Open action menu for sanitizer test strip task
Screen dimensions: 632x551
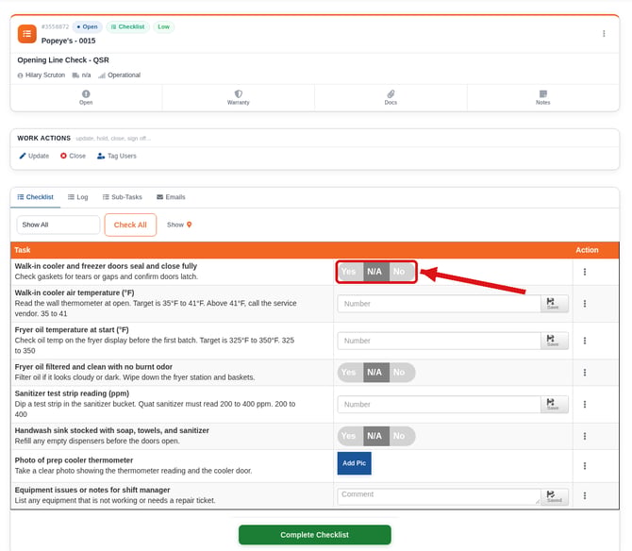tap(585, 404)
